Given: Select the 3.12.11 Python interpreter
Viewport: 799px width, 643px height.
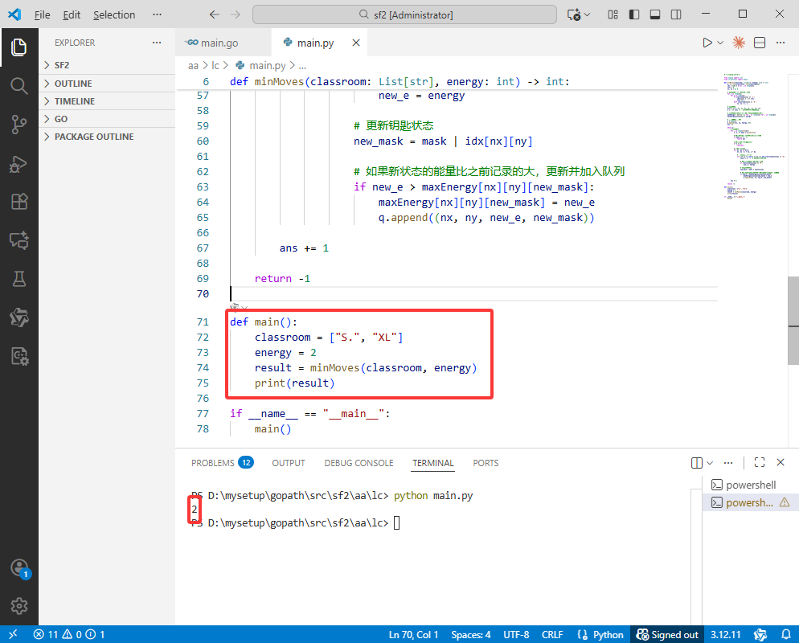Looking at the screenshot, I should [x=726, y=634].
